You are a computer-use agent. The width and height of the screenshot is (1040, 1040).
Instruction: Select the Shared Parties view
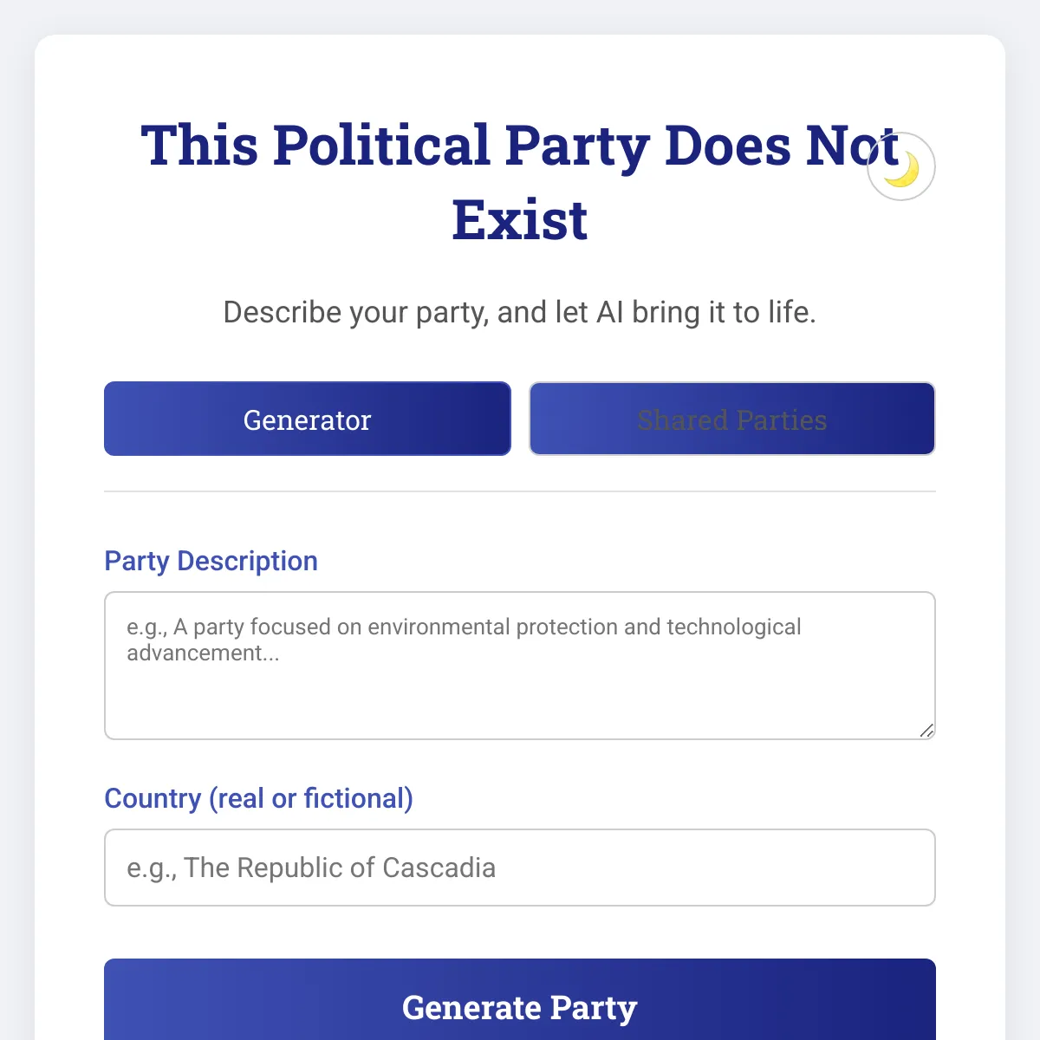coord(732,419)
